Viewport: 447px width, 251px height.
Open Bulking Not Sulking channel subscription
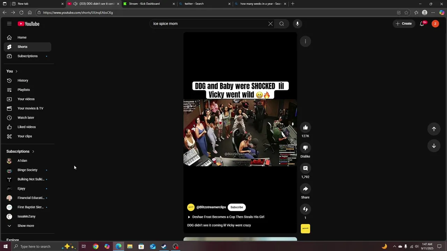pyautogui.click(x=27, y=179)
